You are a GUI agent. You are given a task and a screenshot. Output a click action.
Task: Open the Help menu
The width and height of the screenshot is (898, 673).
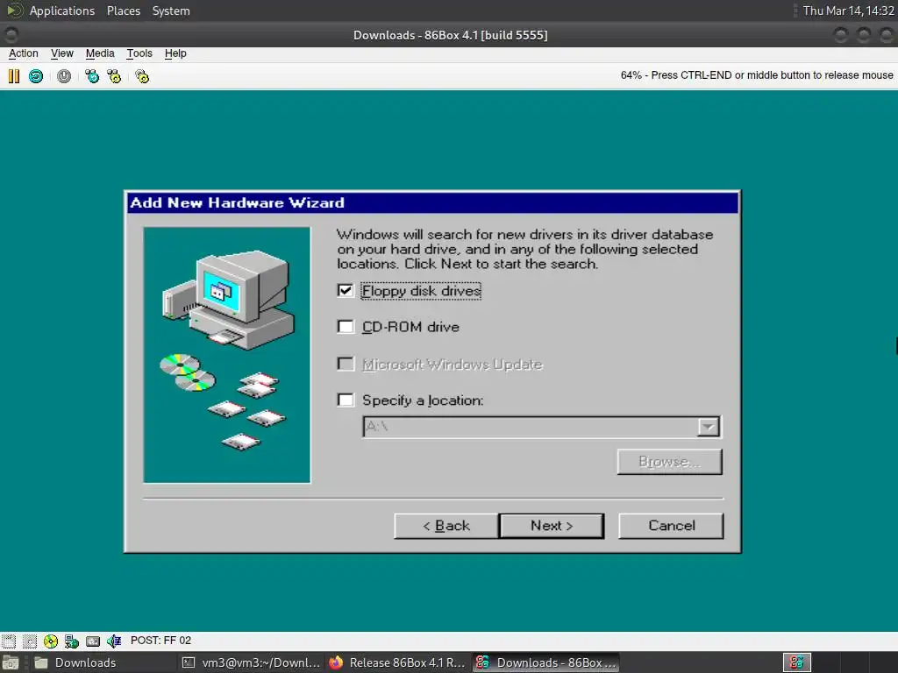pos(175,53)
